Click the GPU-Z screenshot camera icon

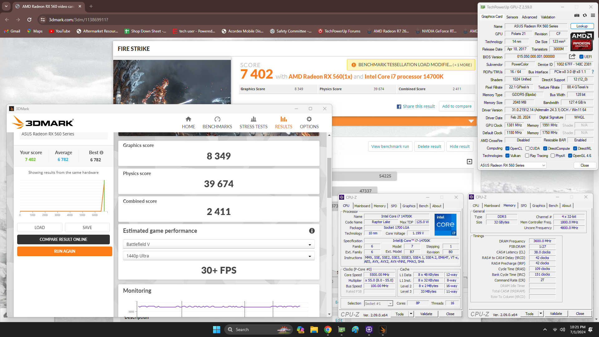(x=577, y=15)
